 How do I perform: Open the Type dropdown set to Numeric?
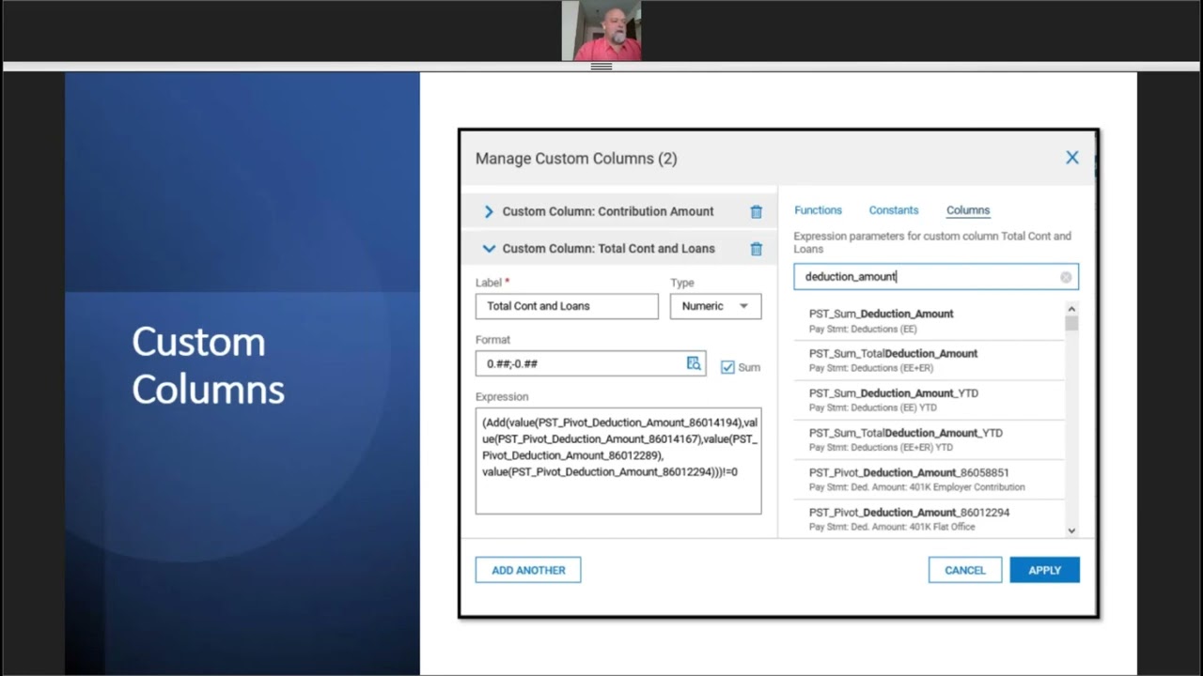pyautogui.click(x=715, y=306)
